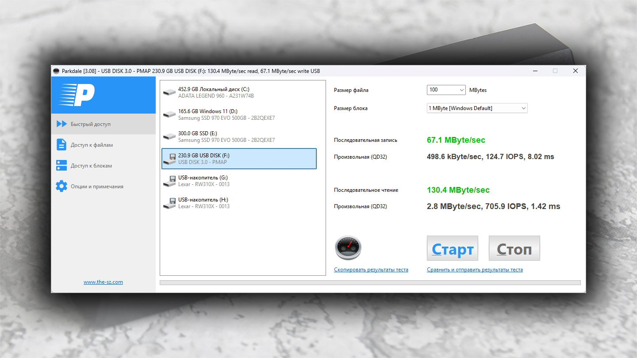This screenshot has width=637, height=358.
Task: Click the progress bar at window bottom
Action: click(370, 282)
